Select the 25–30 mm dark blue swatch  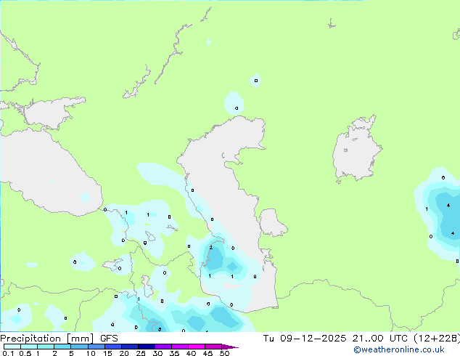[x=146, y=347]
